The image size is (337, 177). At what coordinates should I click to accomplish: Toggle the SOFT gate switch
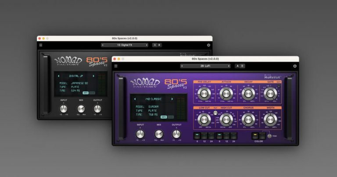pos(279,86)
